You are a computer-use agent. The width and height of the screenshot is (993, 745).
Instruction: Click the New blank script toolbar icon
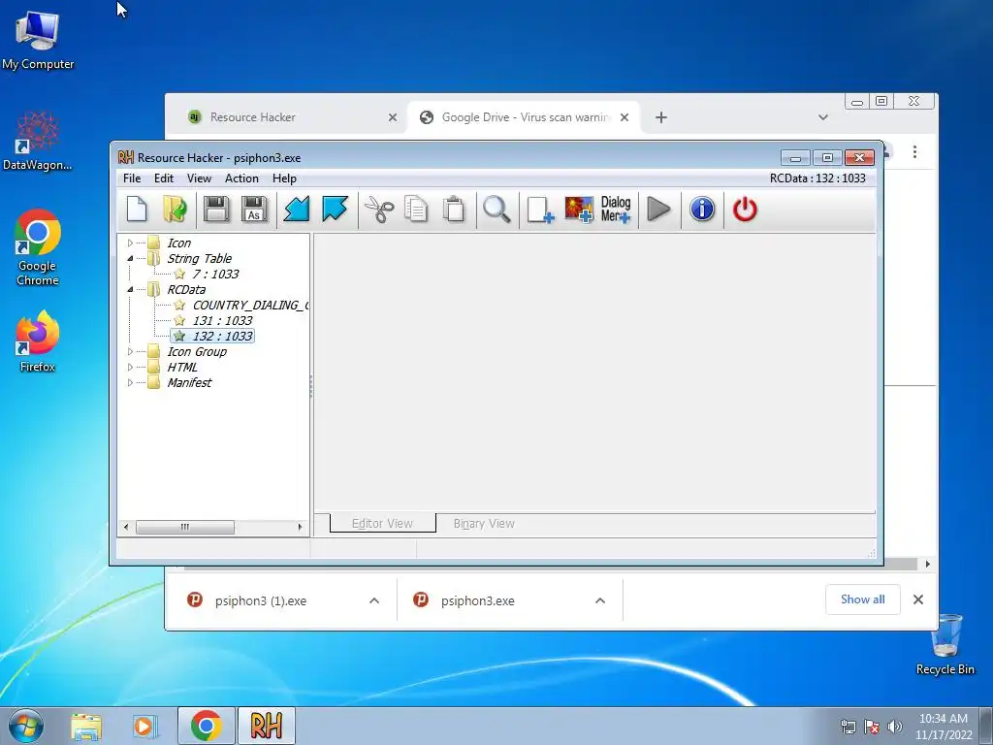[x=137, y=210]
